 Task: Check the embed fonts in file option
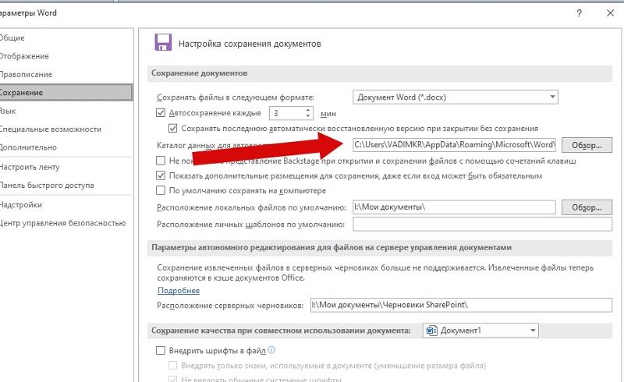(x=161, y=352)
